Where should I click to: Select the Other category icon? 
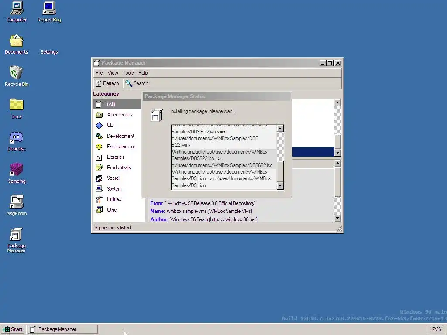[99, 210]
